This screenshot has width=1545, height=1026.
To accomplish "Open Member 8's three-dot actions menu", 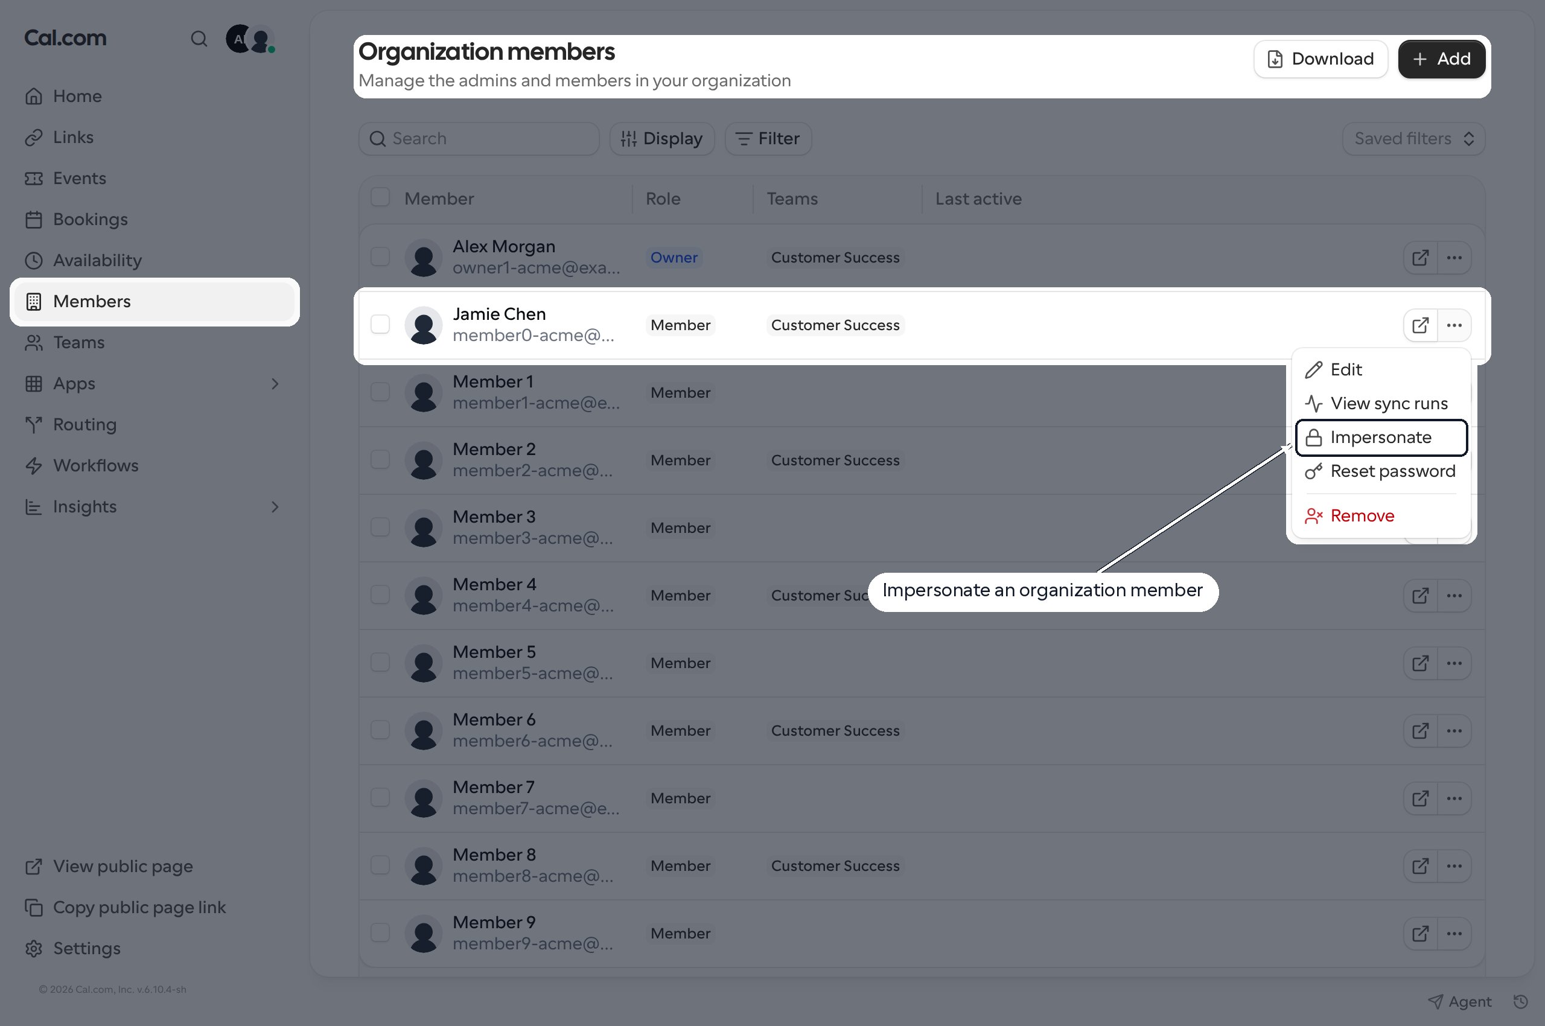I will click(1454, 865).
